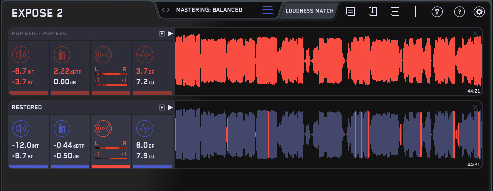Remove the Restored track with its X
The image size is (493, 191).
pos(475,108)
